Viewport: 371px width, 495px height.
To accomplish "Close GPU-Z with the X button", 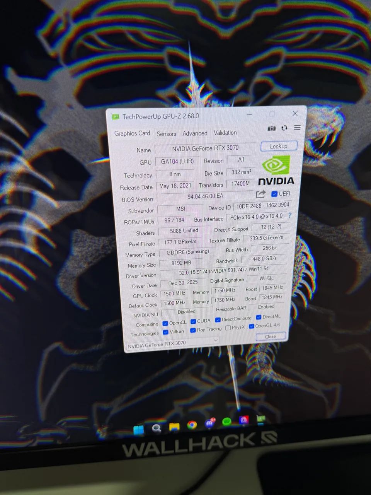I will (295, 113).
